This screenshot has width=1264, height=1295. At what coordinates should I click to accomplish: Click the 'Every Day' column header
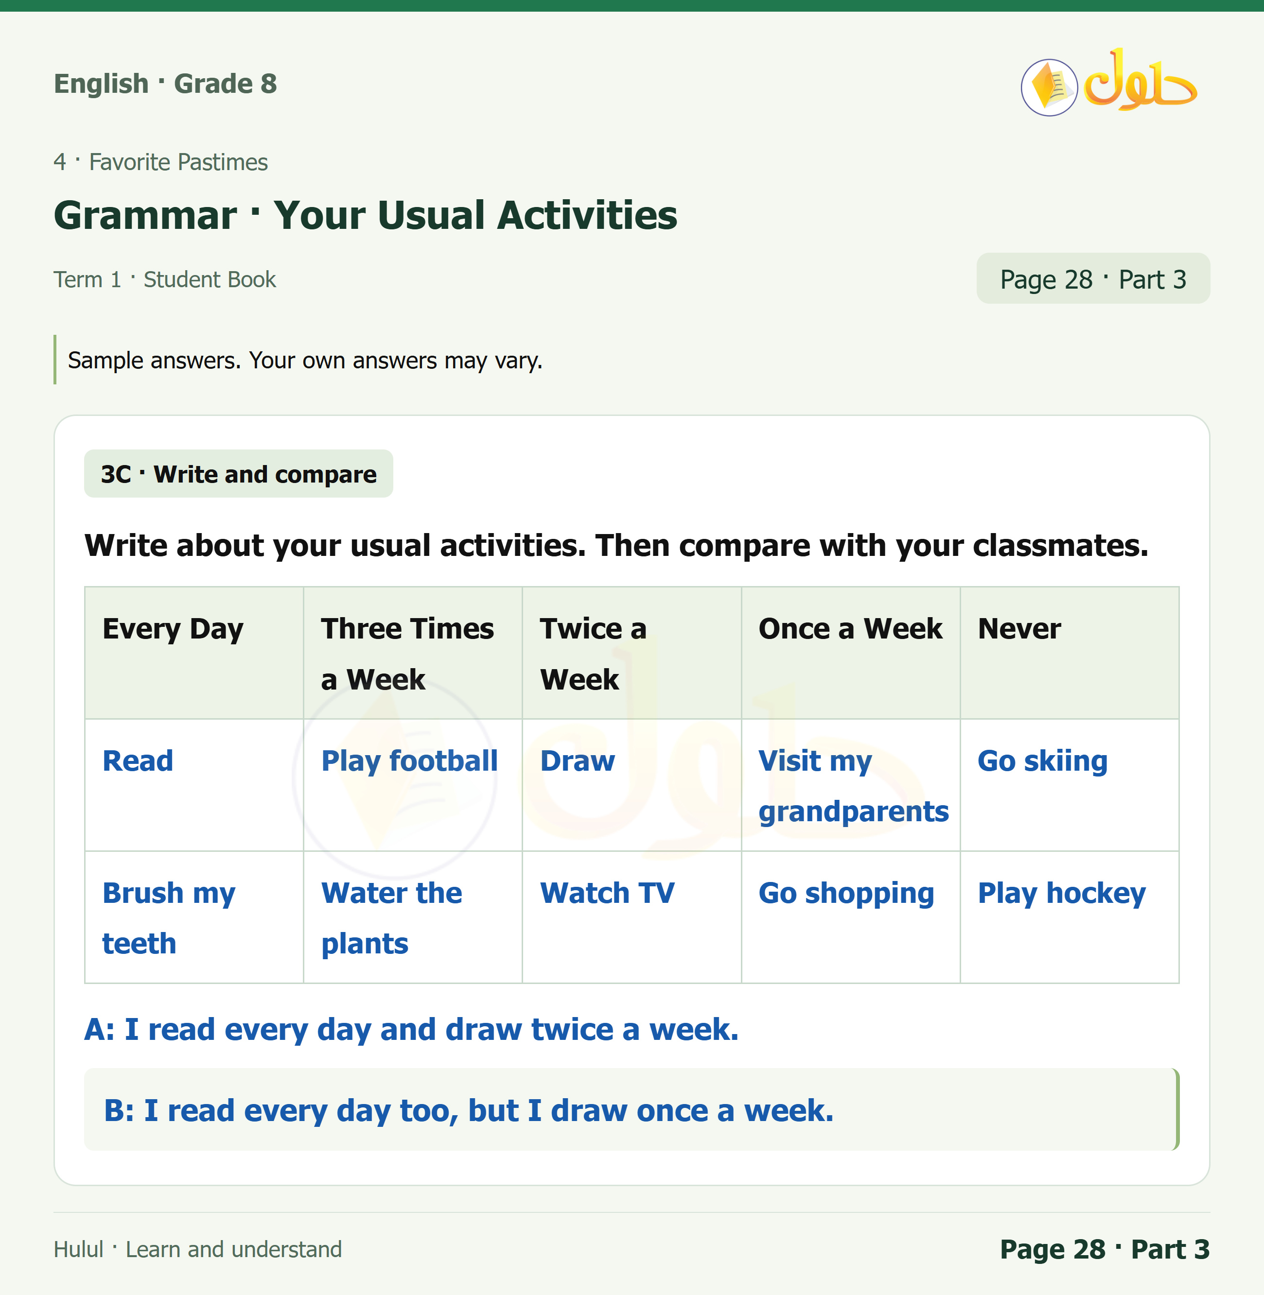[x=194, y=653]
